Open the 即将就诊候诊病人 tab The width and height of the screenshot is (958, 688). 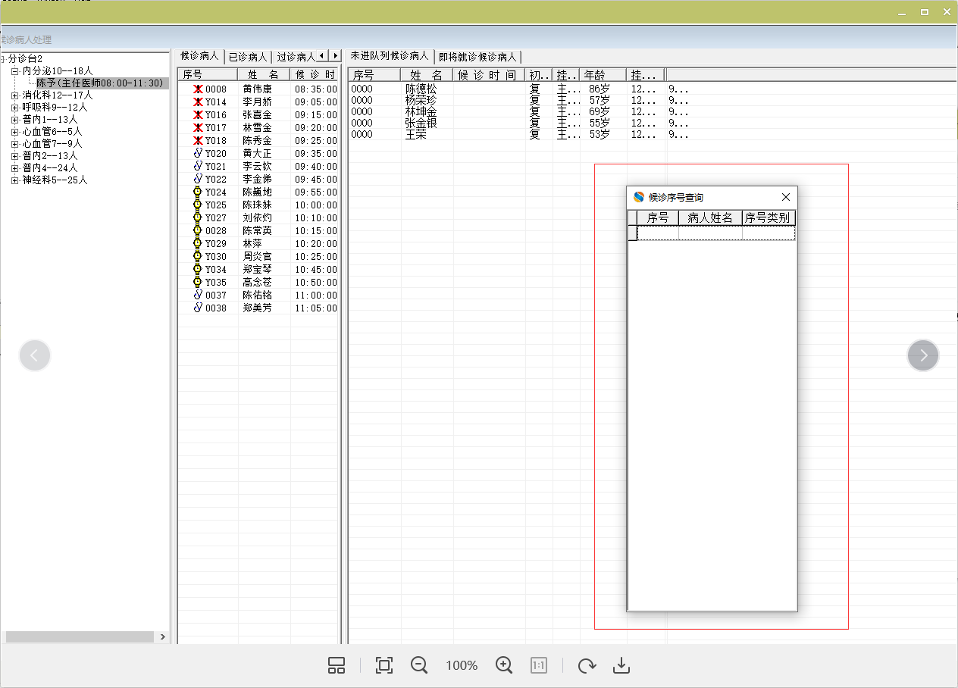point(477,57)
